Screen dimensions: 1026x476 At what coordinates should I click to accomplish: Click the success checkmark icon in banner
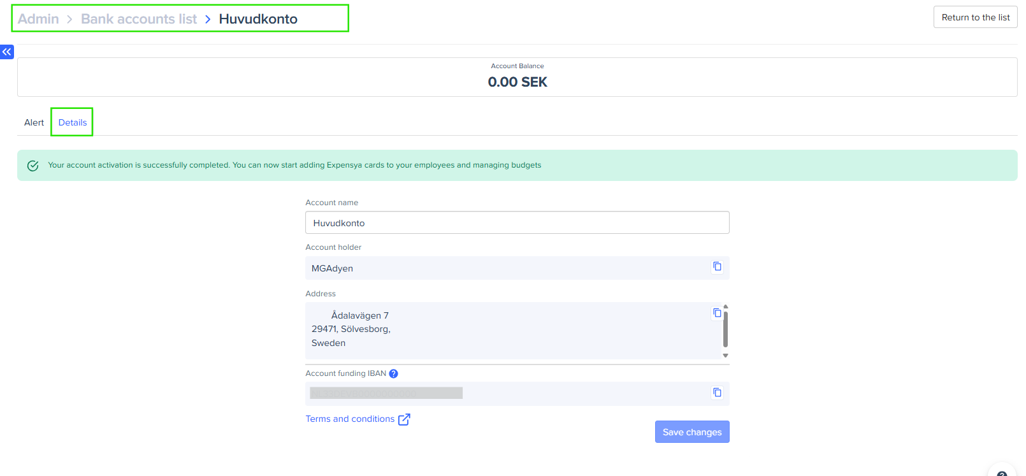(x=33, y=166)
